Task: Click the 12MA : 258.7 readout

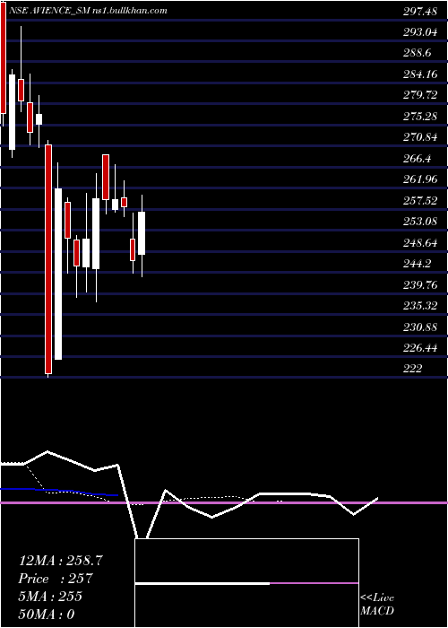Action: click(x=61, y=561)
